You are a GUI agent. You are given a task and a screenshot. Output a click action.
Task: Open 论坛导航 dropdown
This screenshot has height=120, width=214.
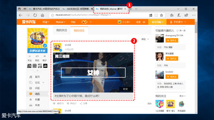(158, 22)
